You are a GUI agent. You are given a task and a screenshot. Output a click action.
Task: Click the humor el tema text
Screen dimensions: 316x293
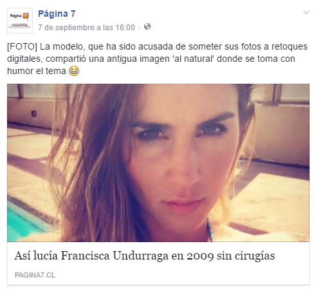(x=37, y=71)
